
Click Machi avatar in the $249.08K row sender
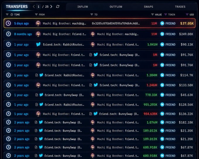point(38,34)
